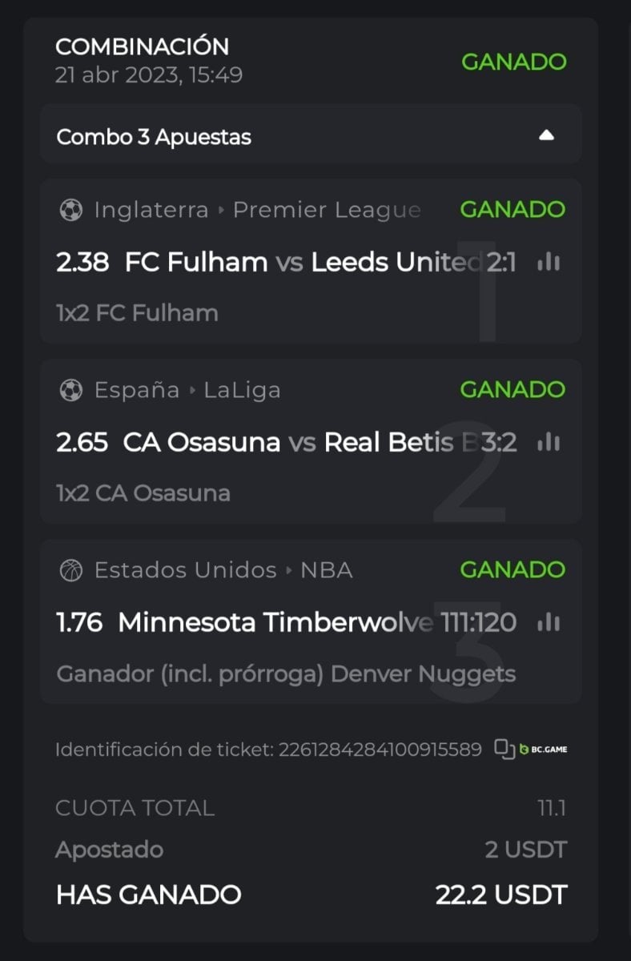Click the top GANADO status label

tap(513, 62)
